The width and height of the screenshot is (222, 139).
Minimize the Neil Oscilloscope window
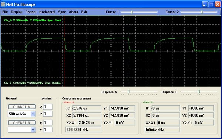(205, 4)
